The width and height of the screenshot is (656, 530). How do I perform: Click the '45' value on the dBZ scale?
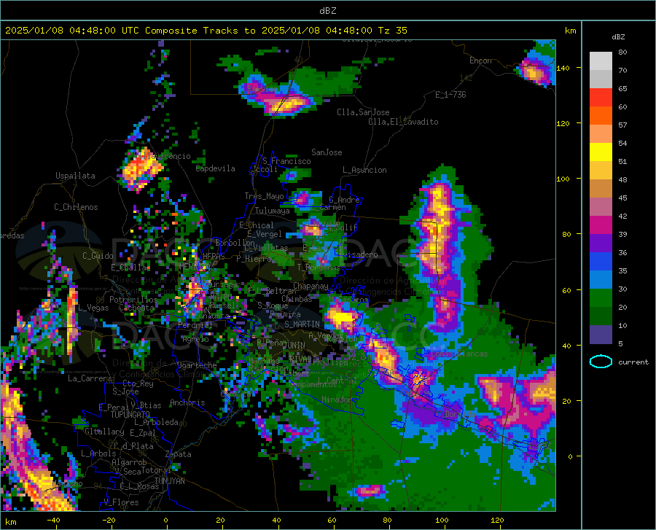[x=622, y=198]
